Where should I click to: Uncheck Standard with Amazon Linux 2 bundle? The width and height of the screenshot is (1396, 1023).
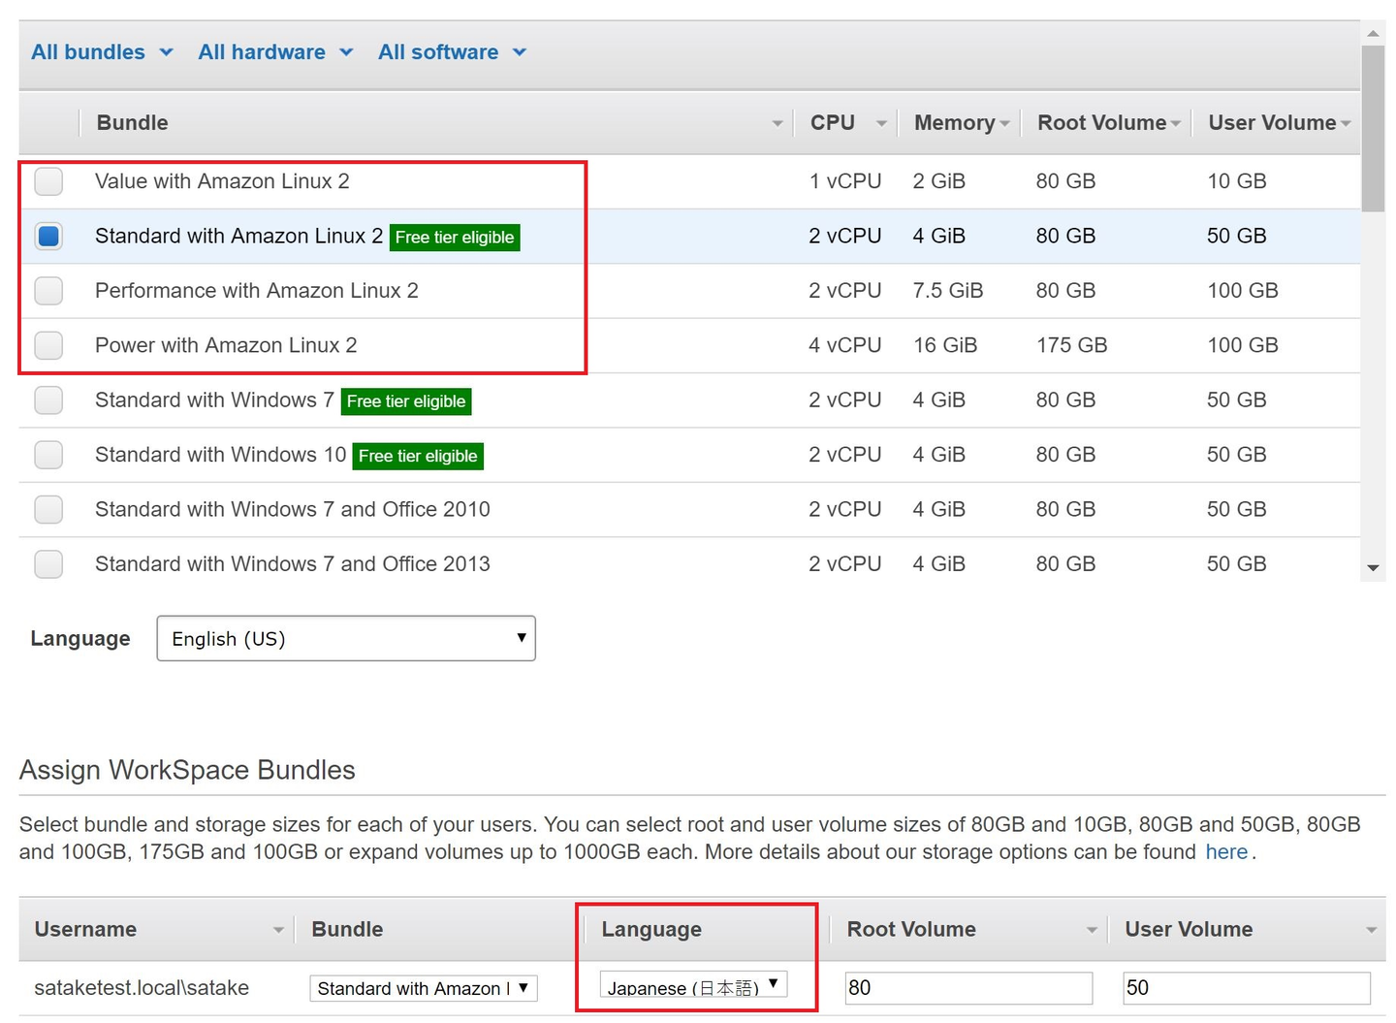[x=48, y=237]
